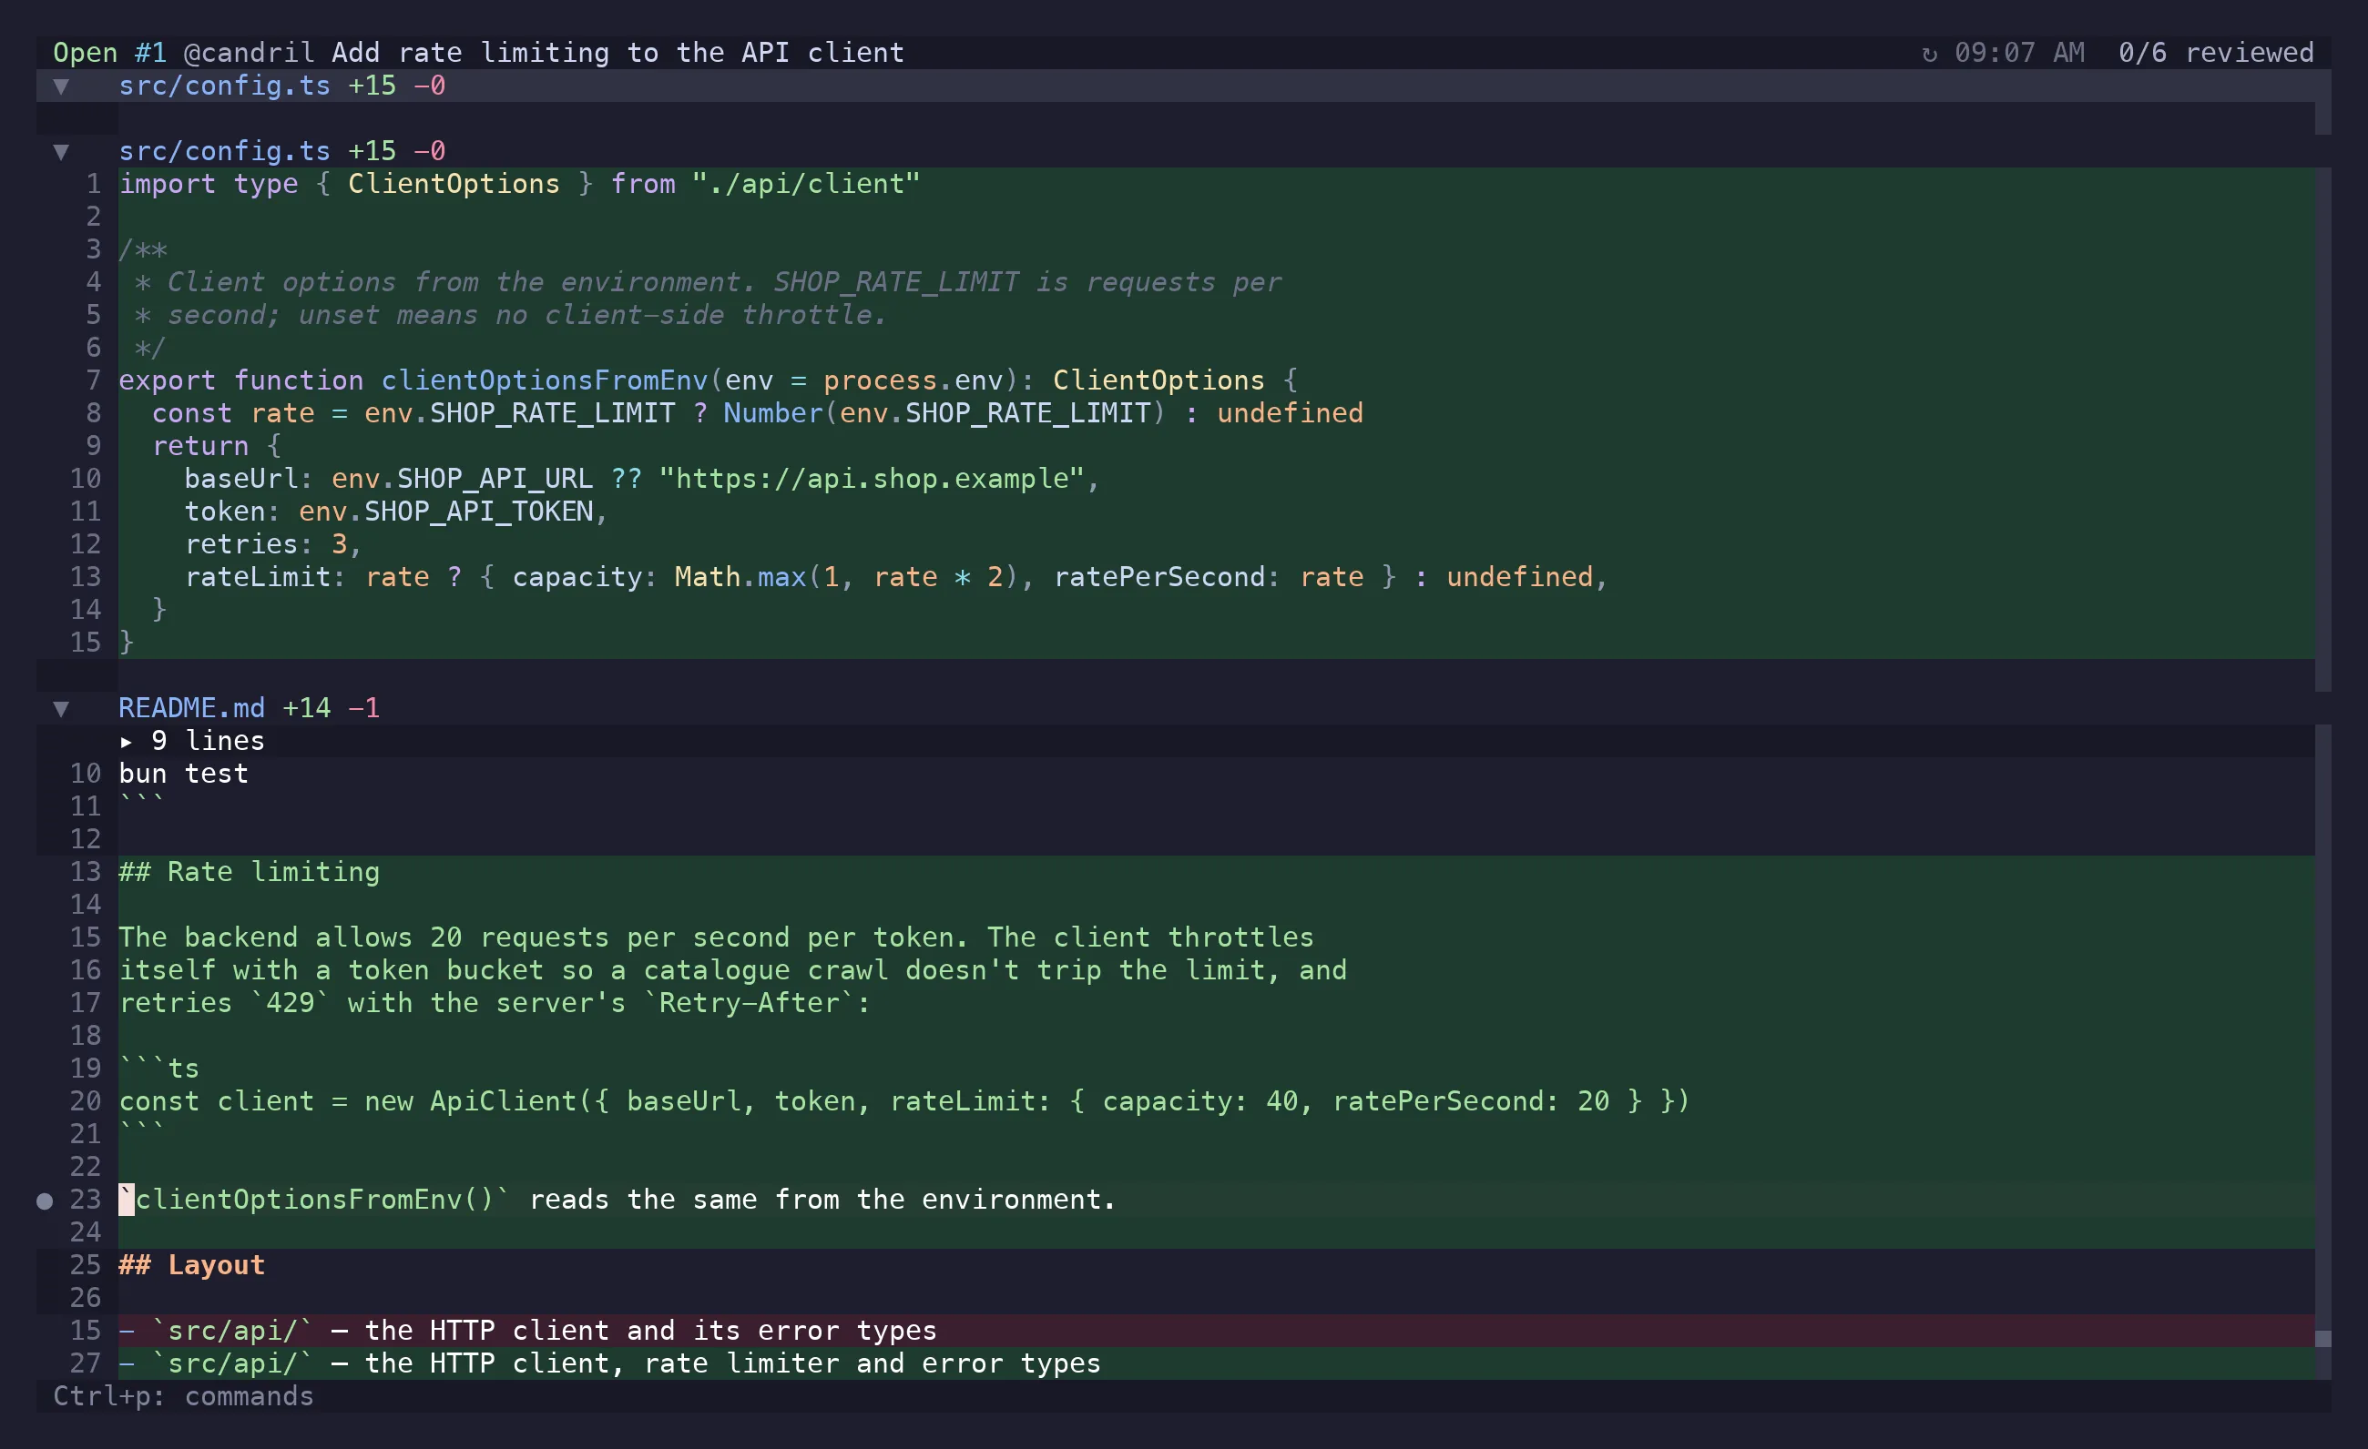Click 'SHOP_API_URL' in the baseUrl line
The width and height of the screenshot is (2368, 1449).
[495, 479]
